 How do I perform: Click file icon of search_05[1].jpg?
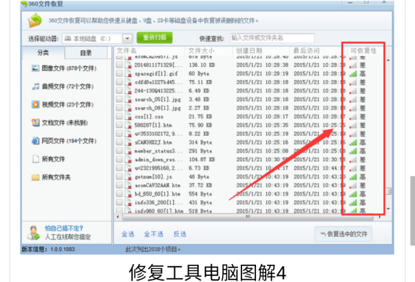[129, 100]
